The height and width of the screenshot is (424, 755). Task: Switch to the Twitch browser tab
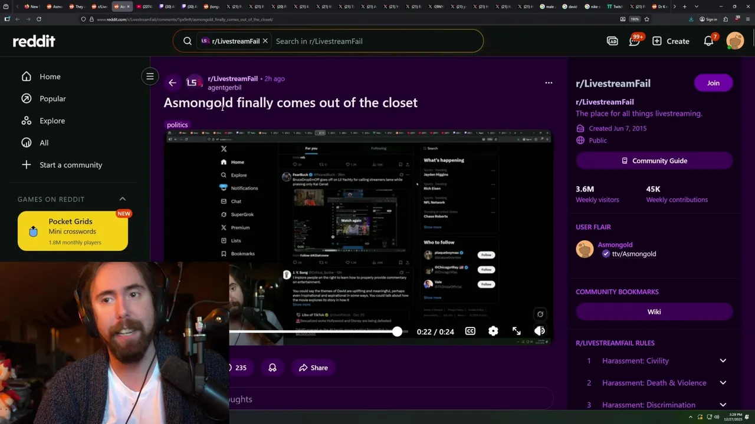(614, 6)
